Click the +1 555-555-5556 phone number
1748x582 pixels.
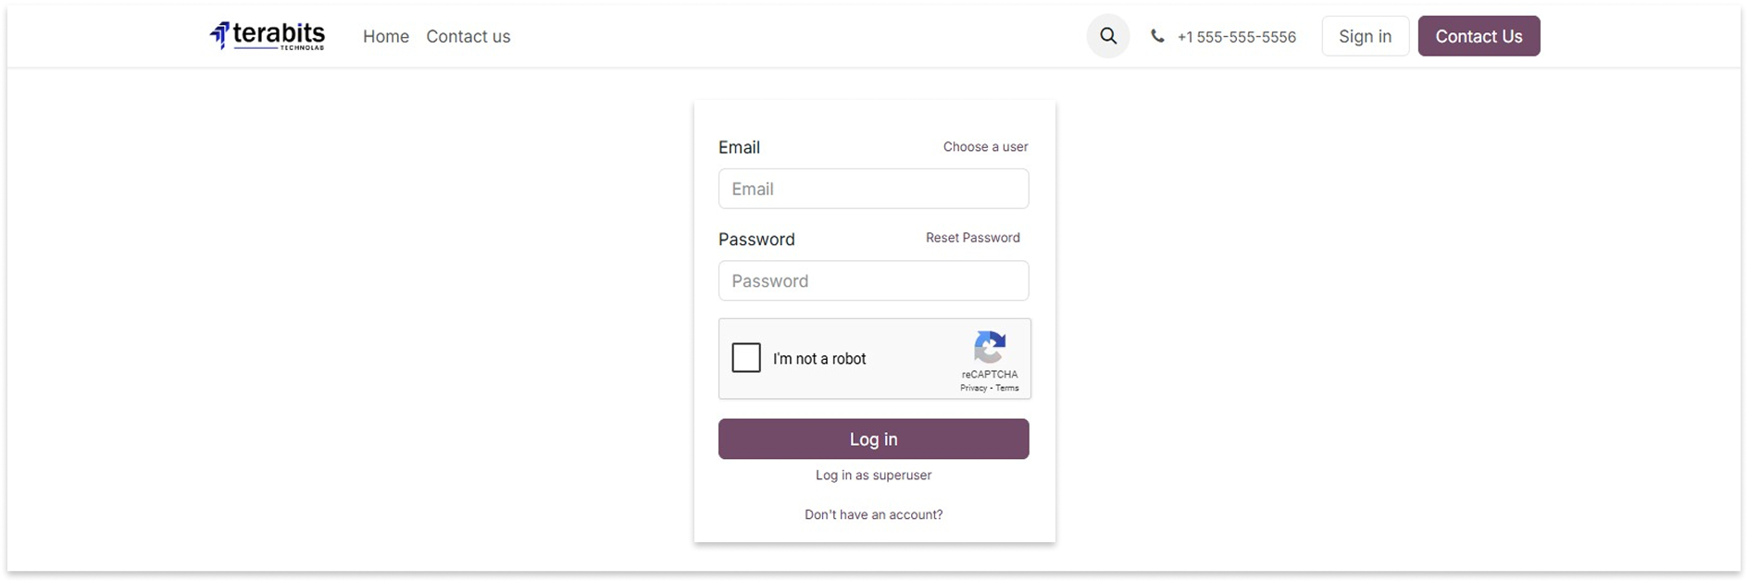1236,37
